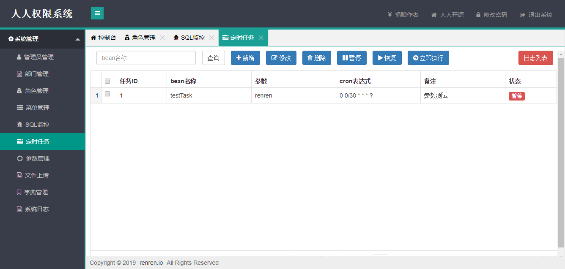Image resolution: width=565 pixels, height=269 pixels.
Task: Click the bookmark icon beside 字典管理
Action: point(19,192)
